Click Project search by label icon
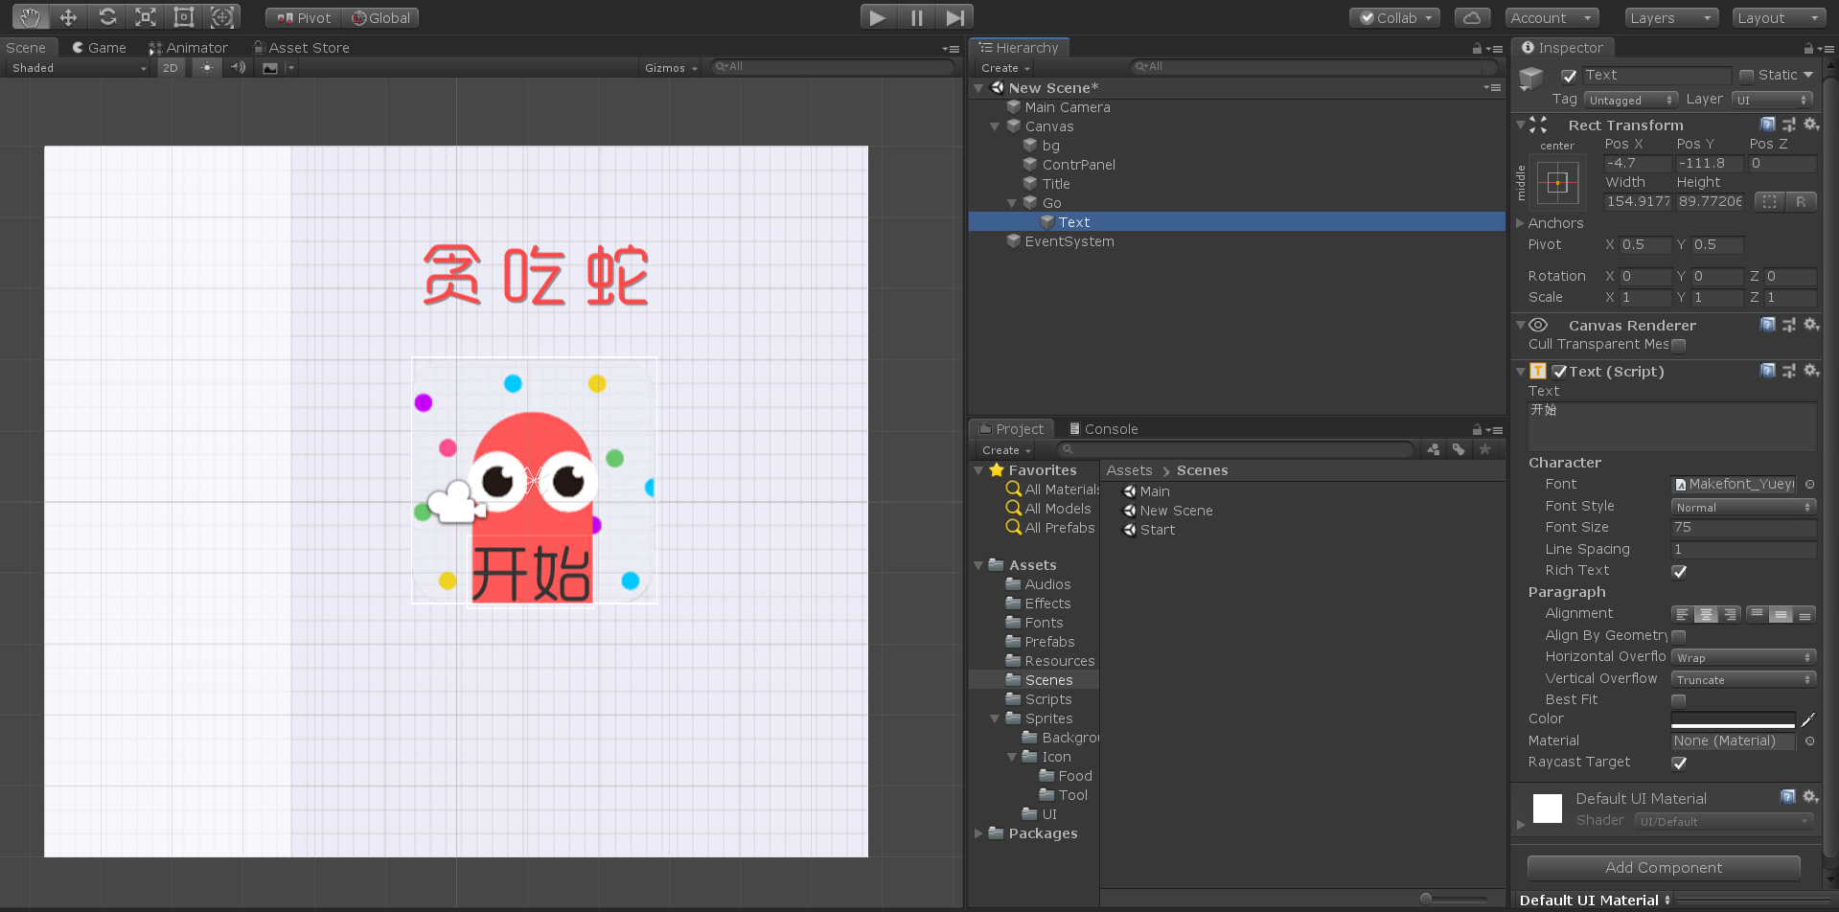Image resolution: width=1839 pixels, height=912 pixels. click(x=1459, y=449)
